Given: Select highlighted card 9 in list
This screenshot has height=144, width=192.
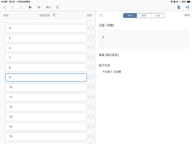Looking at the screenshot, I should pyautogui.click(x=46, y=77).
